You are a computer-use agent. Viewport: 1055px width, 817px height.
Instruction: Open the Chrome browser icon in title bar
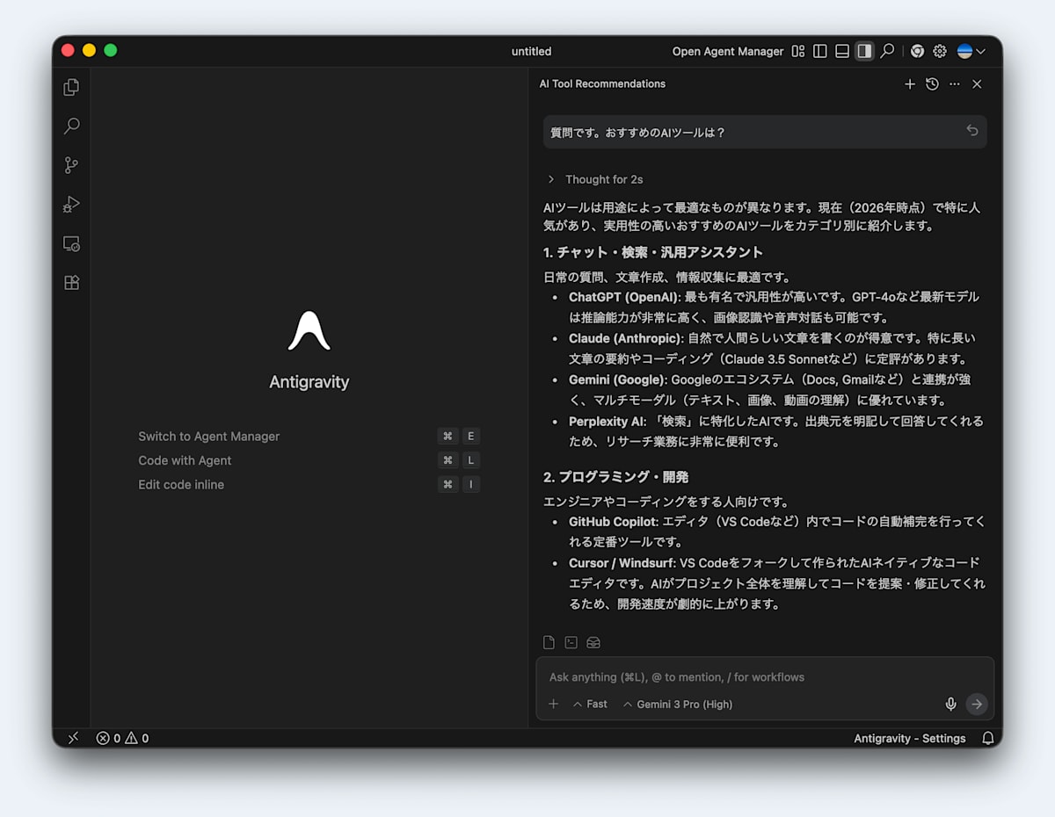point(917,51)
